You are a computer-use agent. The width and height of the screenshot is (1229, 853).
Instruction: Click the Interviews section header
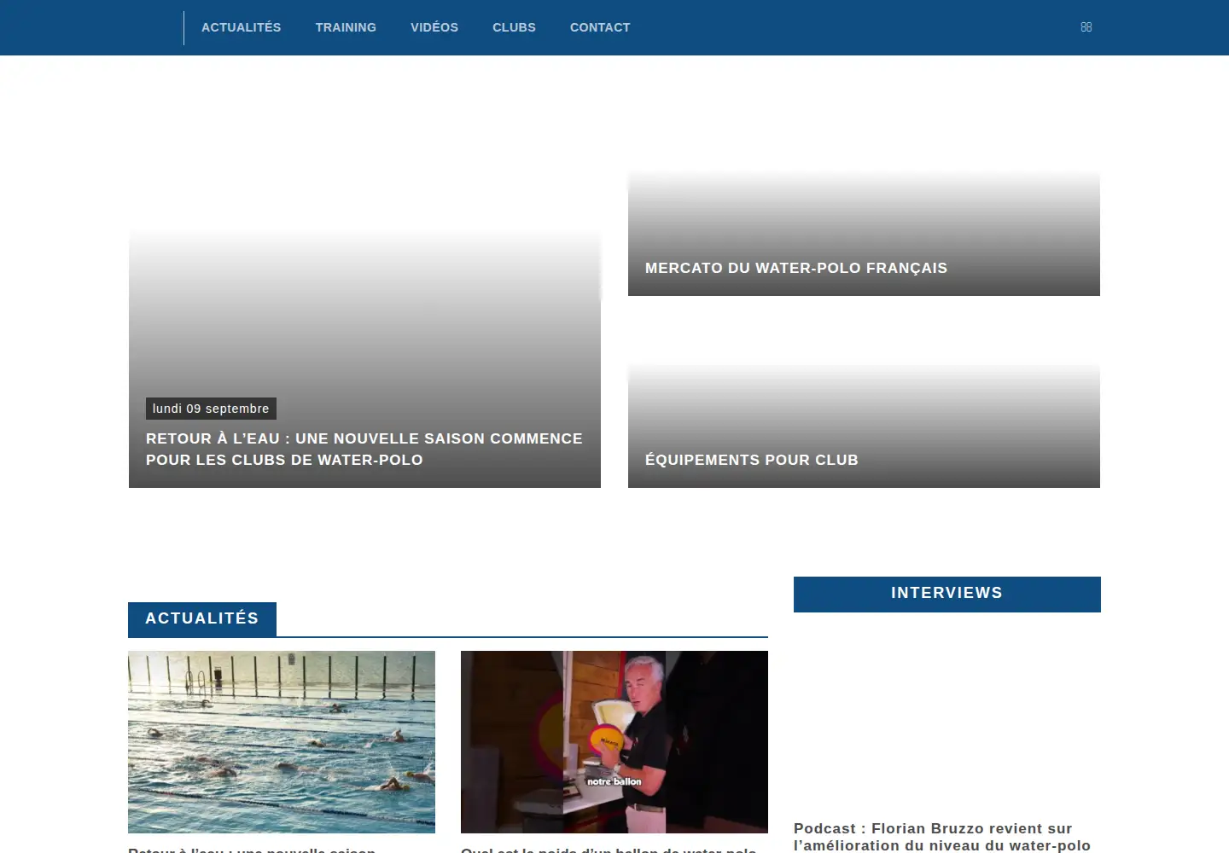coord(947,594)
